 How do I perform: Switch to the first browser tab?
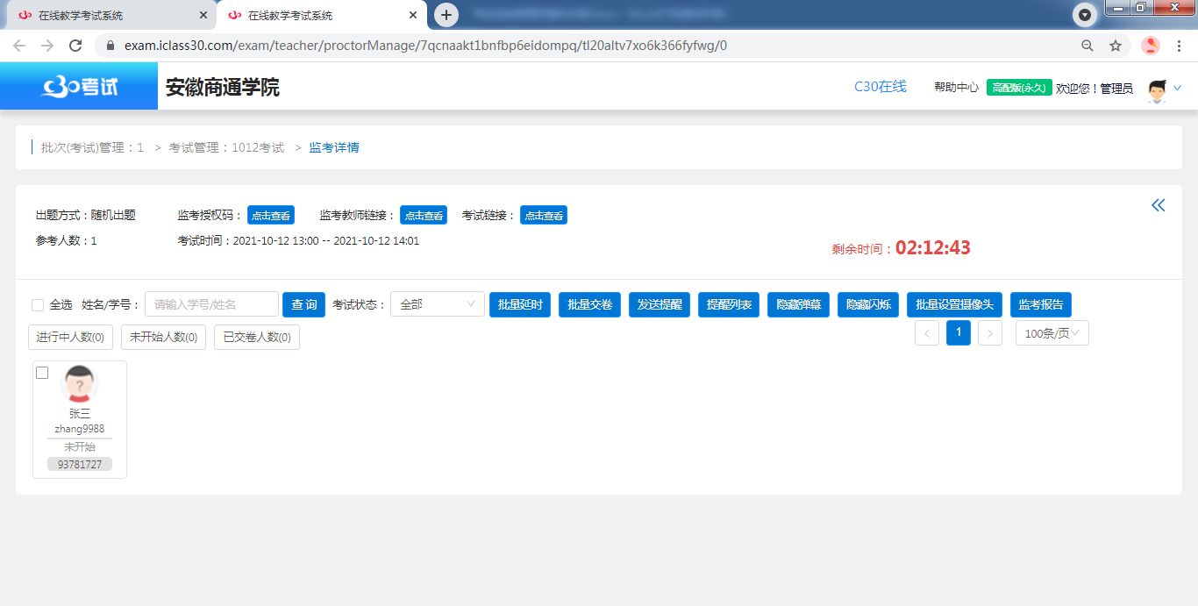107,16
